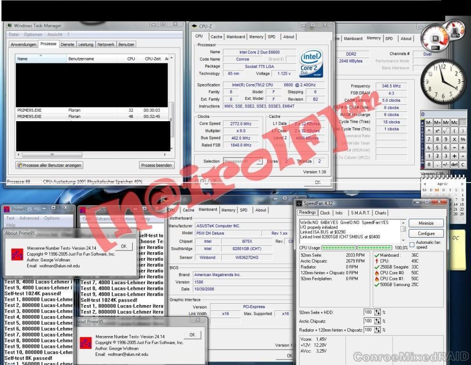The width and height of the screenshot is (471, 365).
Task: Click OK in the lower About Prime95 dialog
Action: pyautogui.click(x=192, y=335)
